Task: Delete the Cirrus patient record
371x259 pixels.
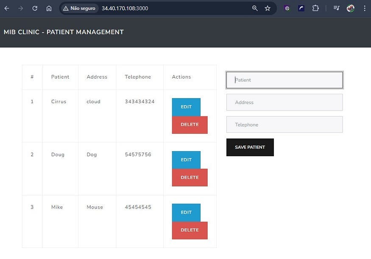Action: click(x=190, y=125)
